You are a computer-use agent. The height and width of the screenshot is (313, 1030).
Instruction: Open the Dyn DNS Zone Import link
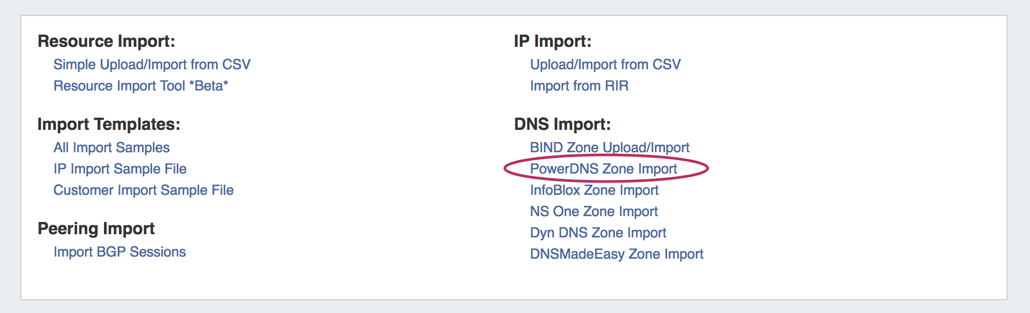(x=598, y=233)
